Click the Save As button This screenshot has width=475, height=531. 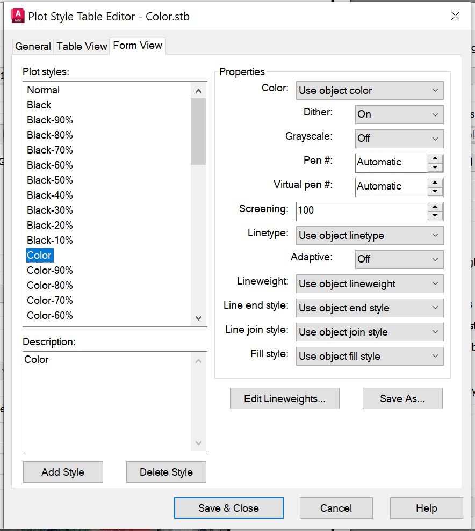coord(402,398)
